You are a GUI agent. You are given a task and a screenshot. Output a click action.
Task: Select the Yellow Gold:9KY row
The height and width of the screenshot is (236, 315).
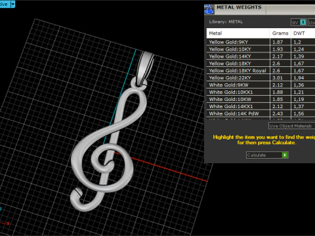point(261,42)
